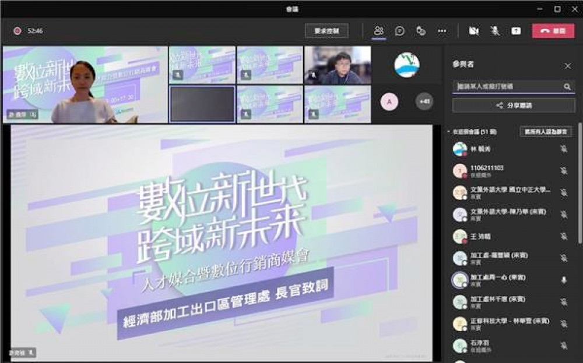This screenshot has height=363, width=583.
Task: Open the meeting chat icon
Action: pyautogui.click(x=400, y=31)
